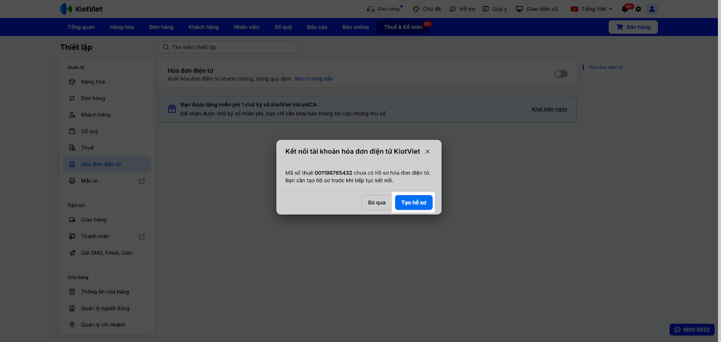This screenshot has width=721, height=342.
Task: Open the notifications bell
Action: pos(625,9)
